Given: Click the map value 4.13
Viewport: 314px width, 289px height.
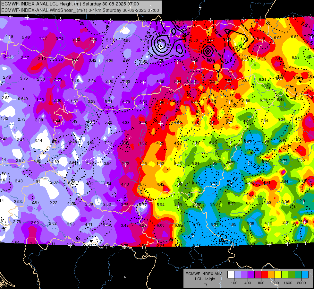Looking at the screenshot, I should pos(268,223).
